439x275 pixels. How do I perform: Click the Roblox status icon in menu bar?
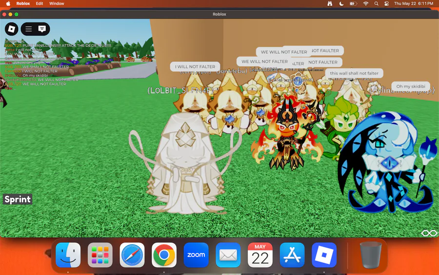point(330,3)
